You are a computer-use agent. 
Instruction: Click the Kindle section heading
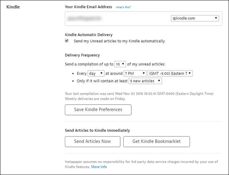13,7
